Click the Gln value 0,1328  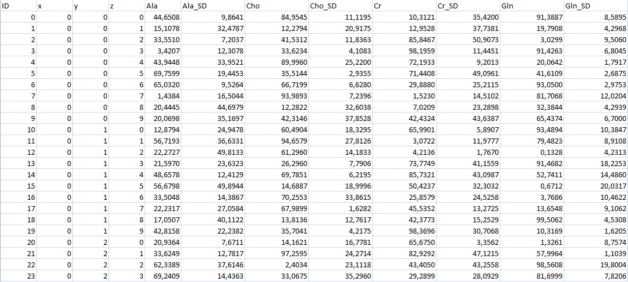tap(531, 151)
